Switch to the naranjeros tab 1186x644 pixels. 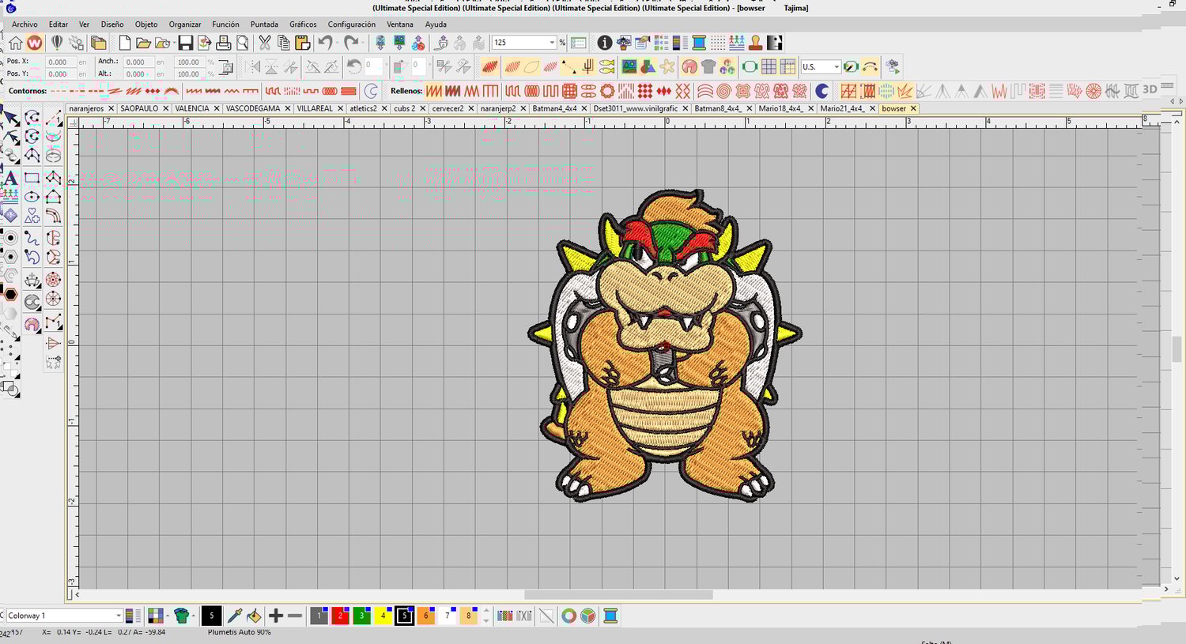coord(86,108)
